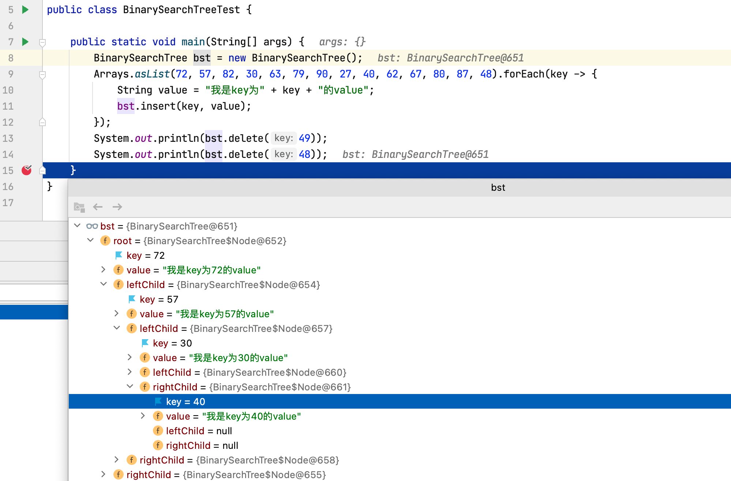Run the main method from the line 7 gutter
This screenshot has width=731, height=481.
pyautogui.click(x=25, y=42)
